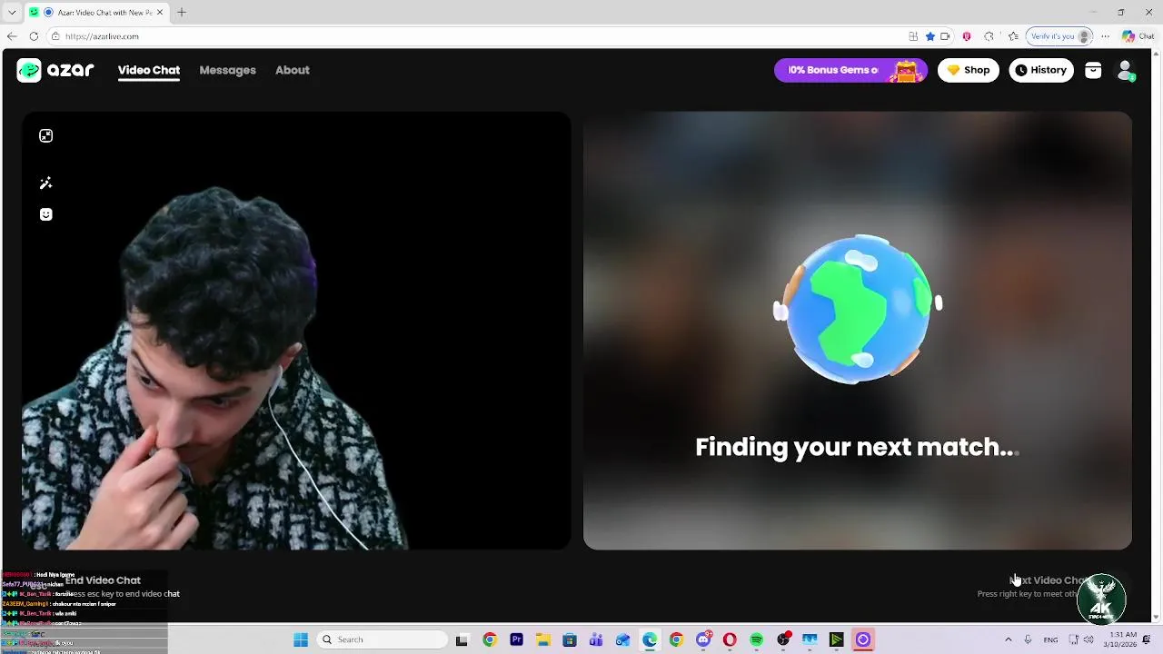The image size is (1163, 654).
Task: Launch Premiere Pro from taskbar
Action: coord(516,639)
